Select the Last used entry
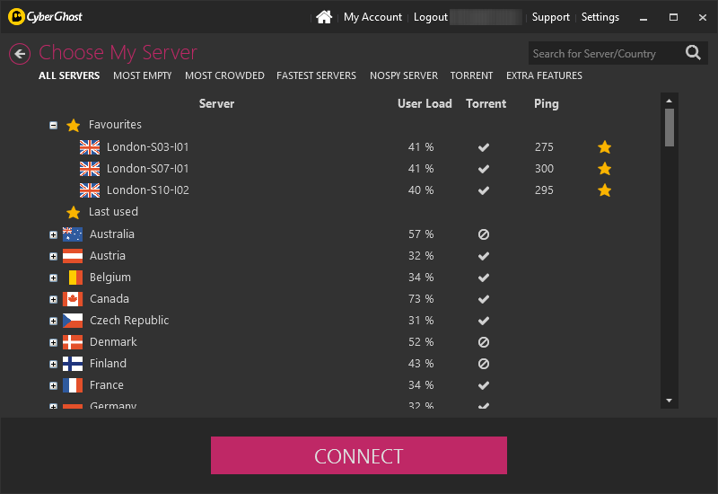 pyautogui.click(x=113, y=212)
